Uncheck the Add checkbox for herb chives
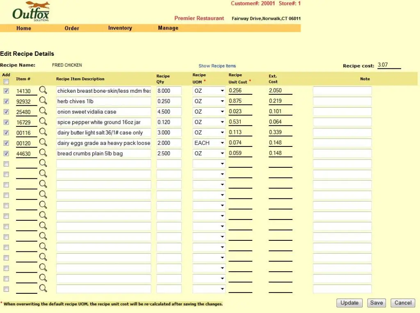Image resolution: width=420 pixels, height=313 pixels. [6, 101]
